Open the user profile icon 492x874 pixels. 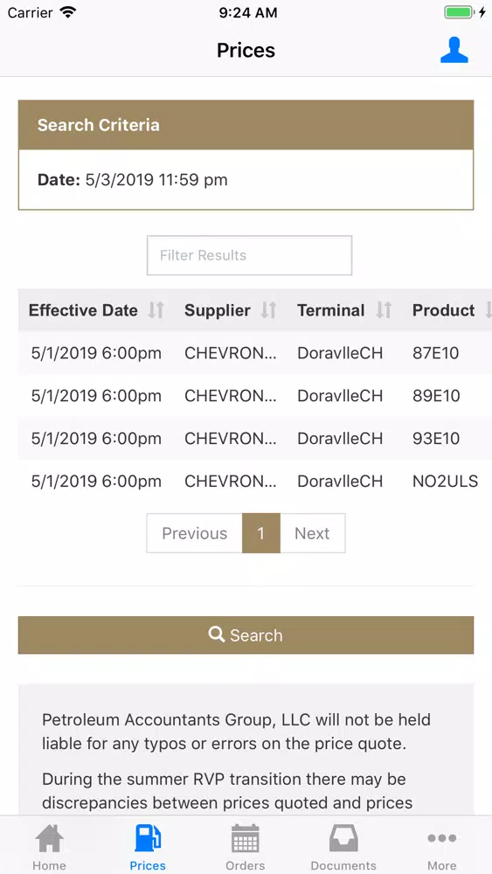click(x=454, y=50)
